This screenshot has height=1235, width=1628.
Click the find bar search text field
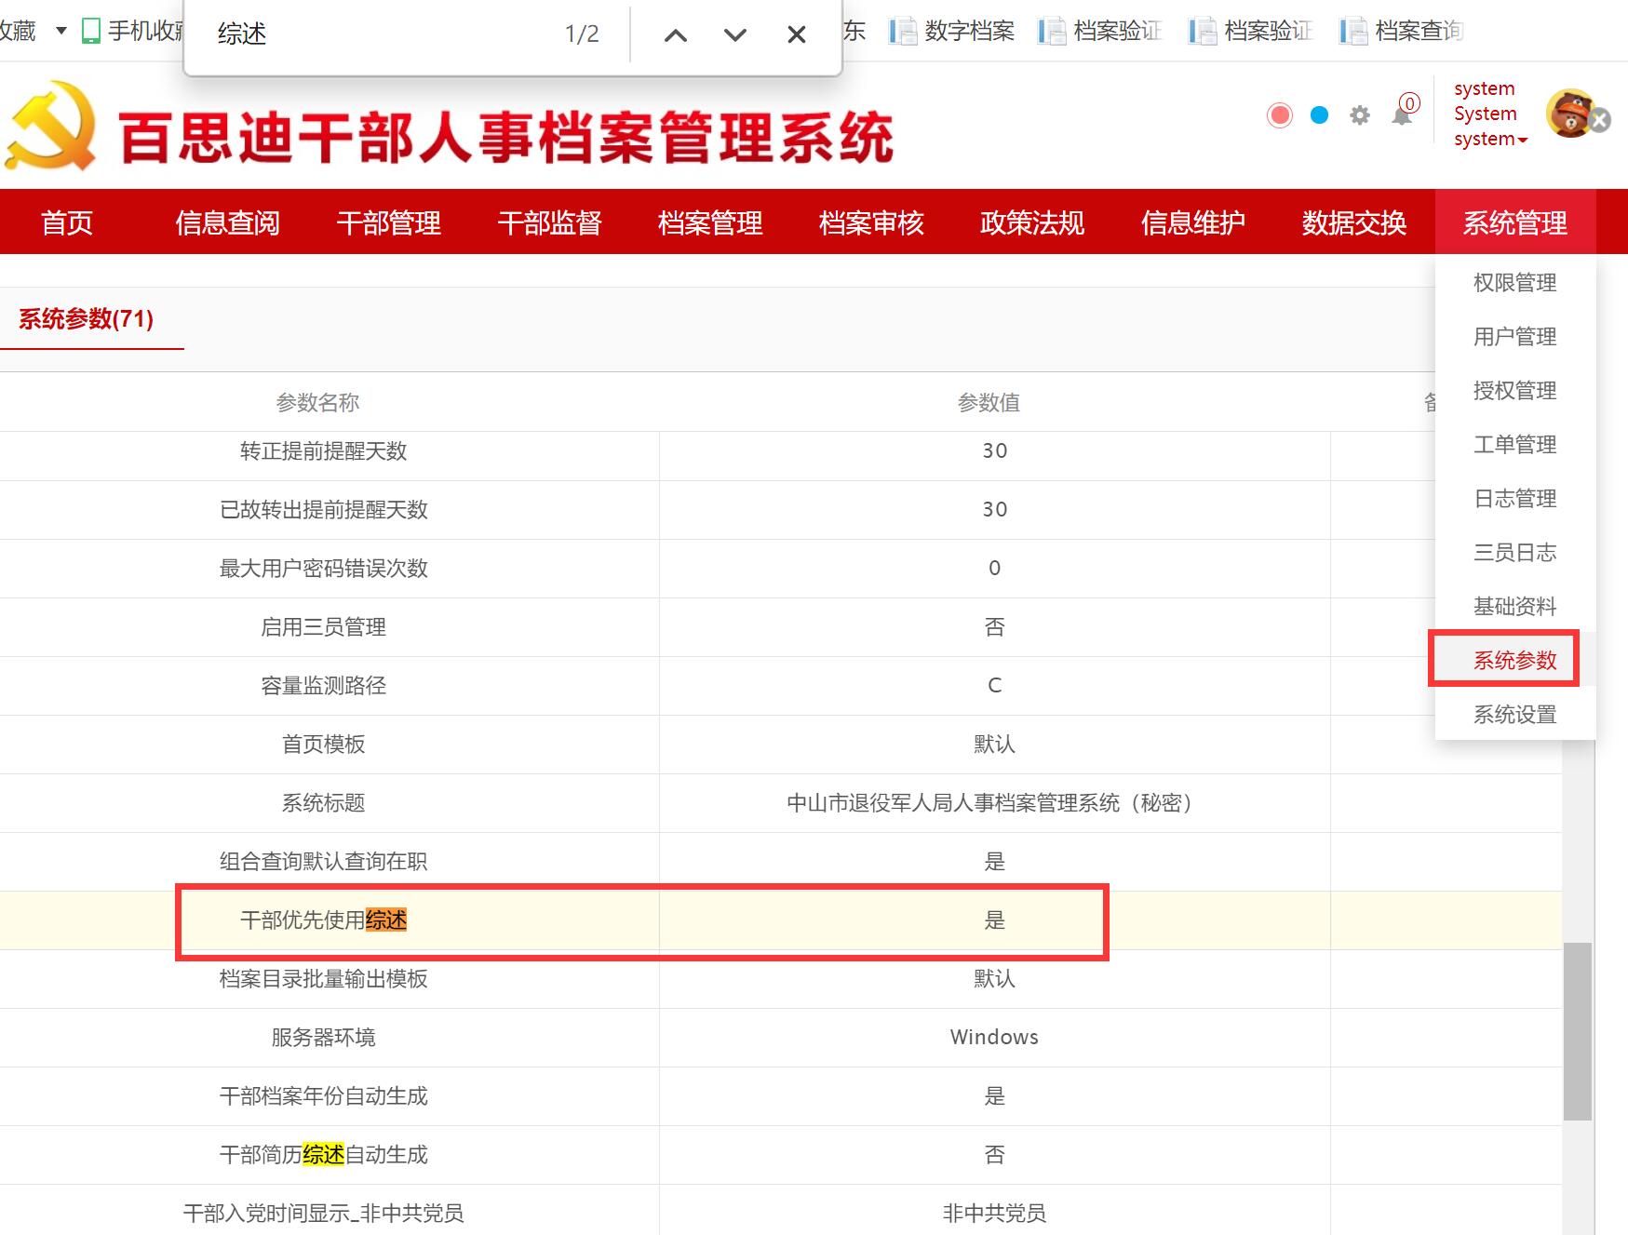(372, 34)
